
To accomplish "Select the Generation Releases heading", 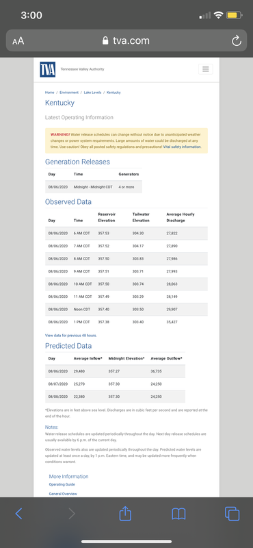I will tap(77, 162).
